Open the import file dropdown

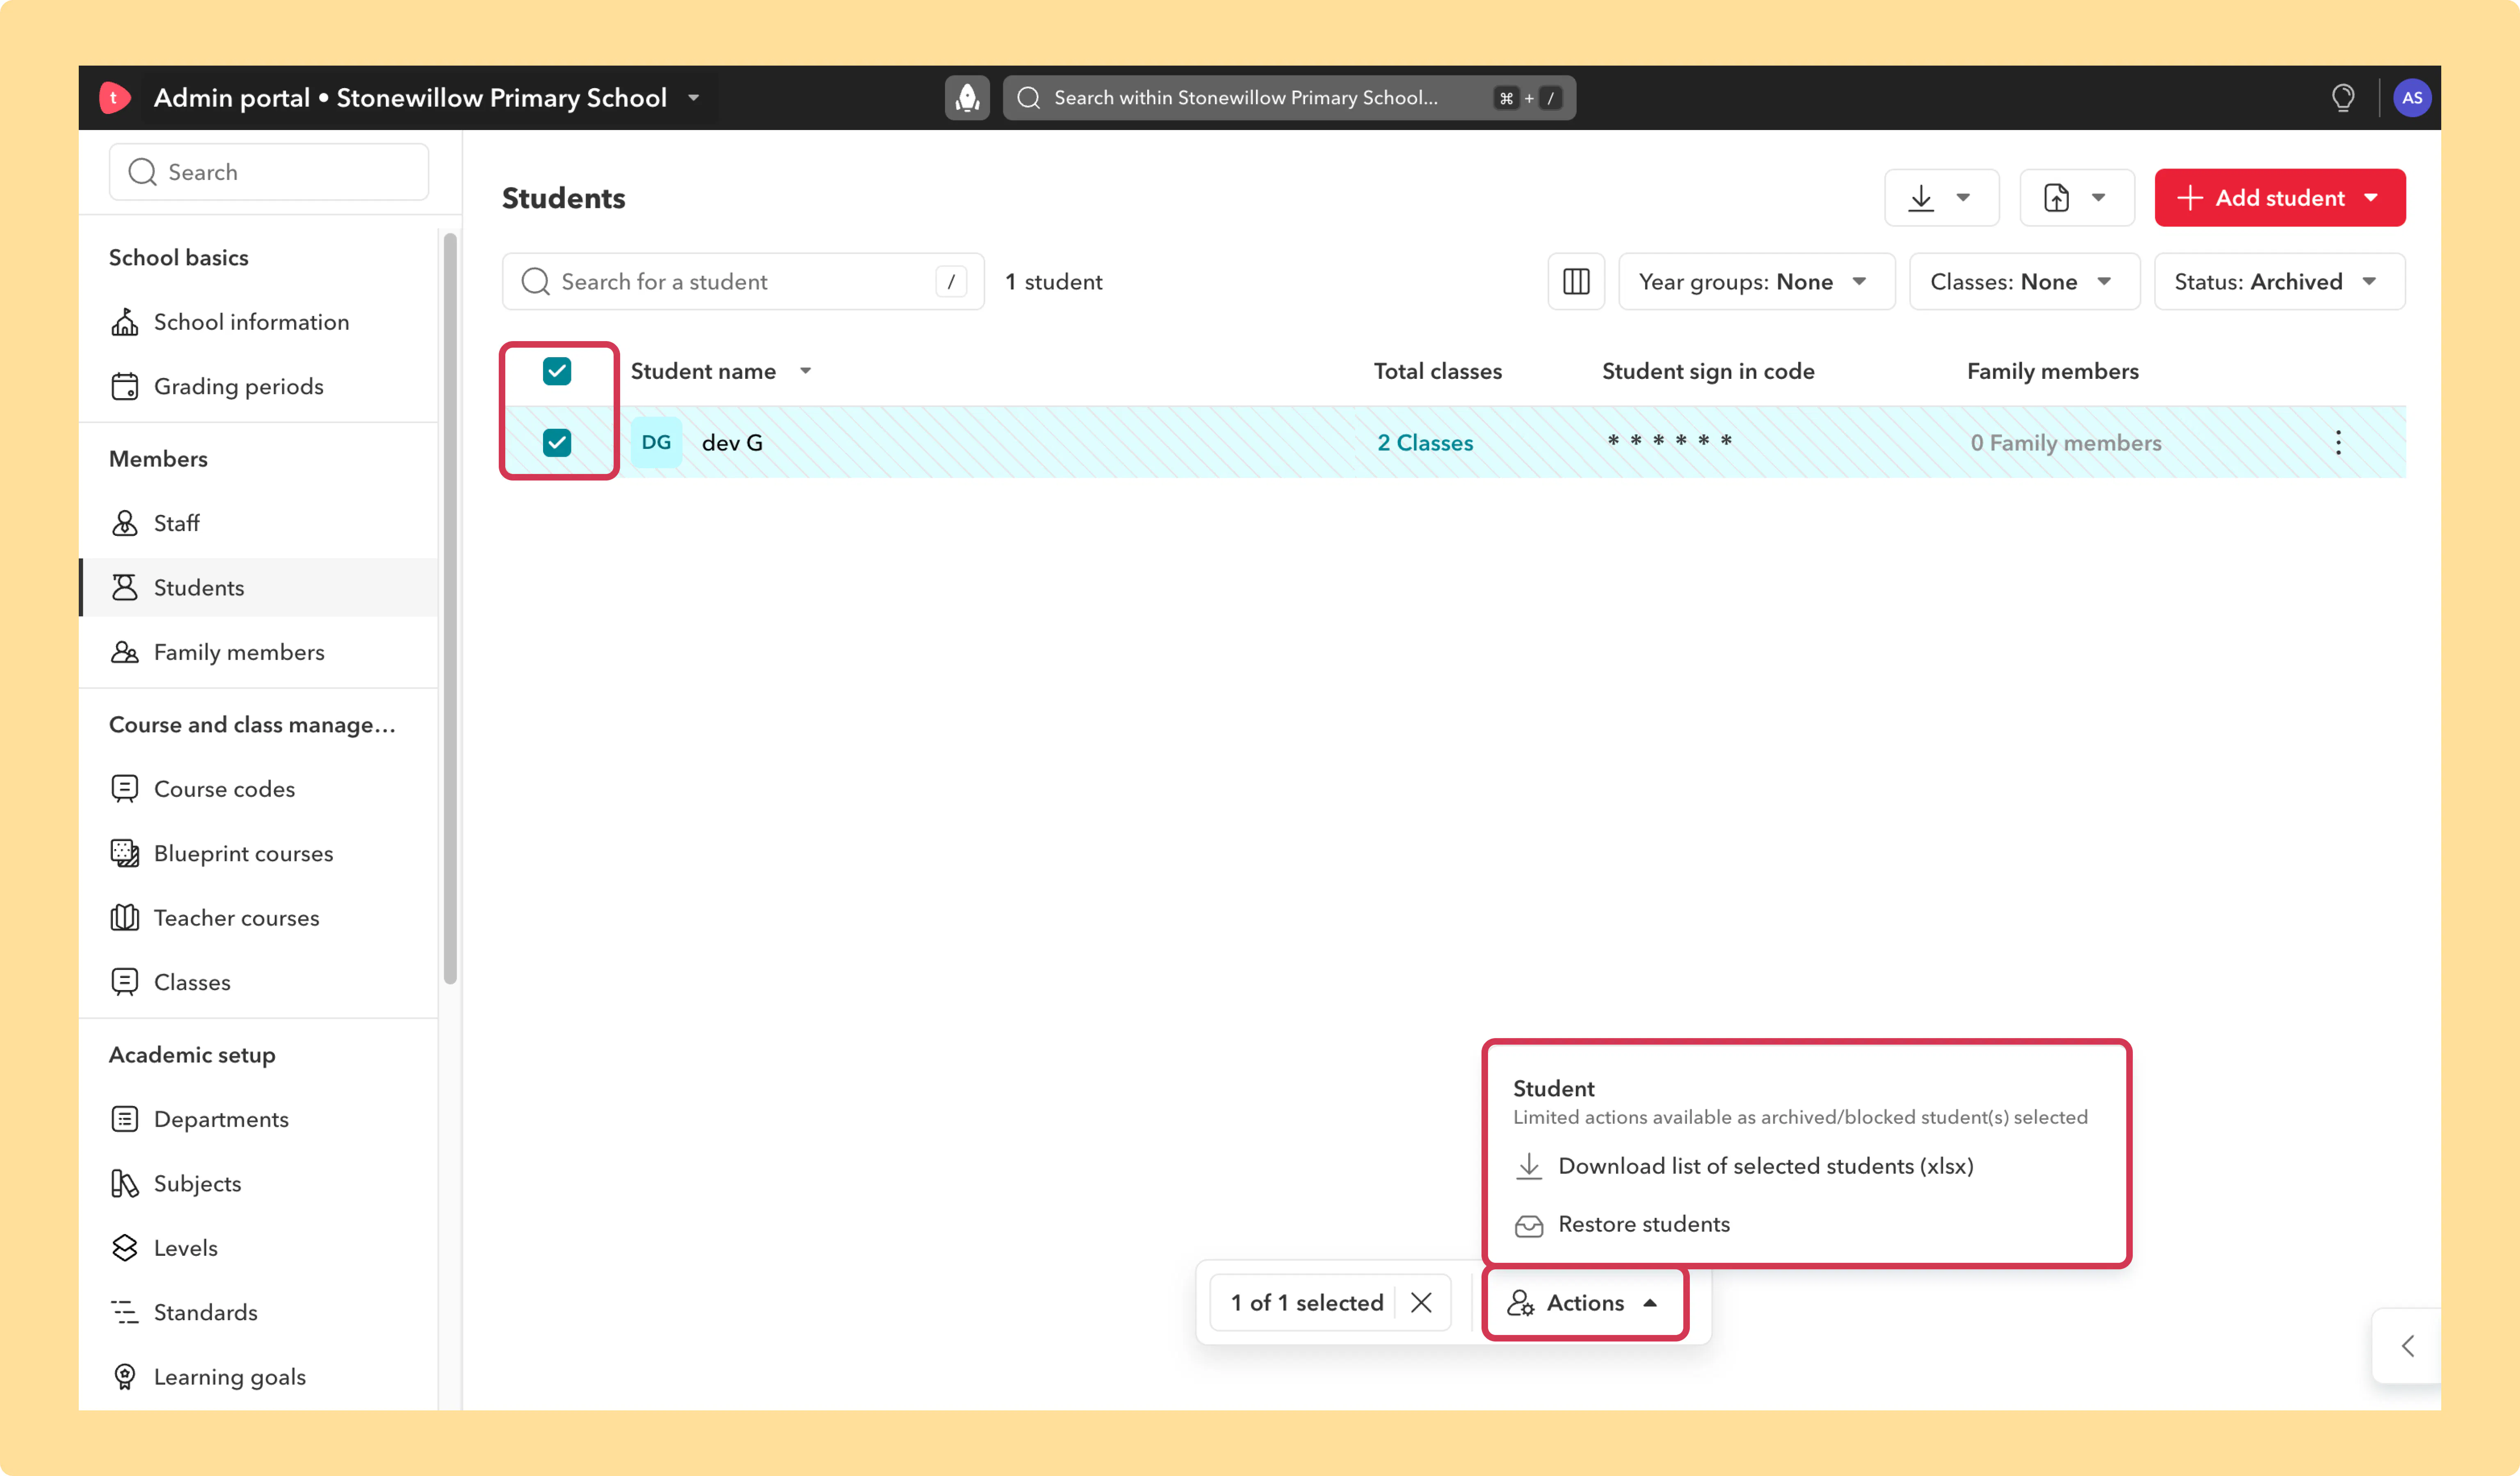tap(2077, 198)
